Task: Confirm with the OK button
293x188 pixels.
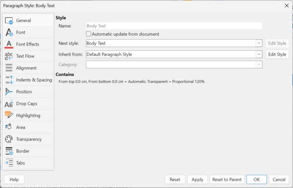Action: 256,180
